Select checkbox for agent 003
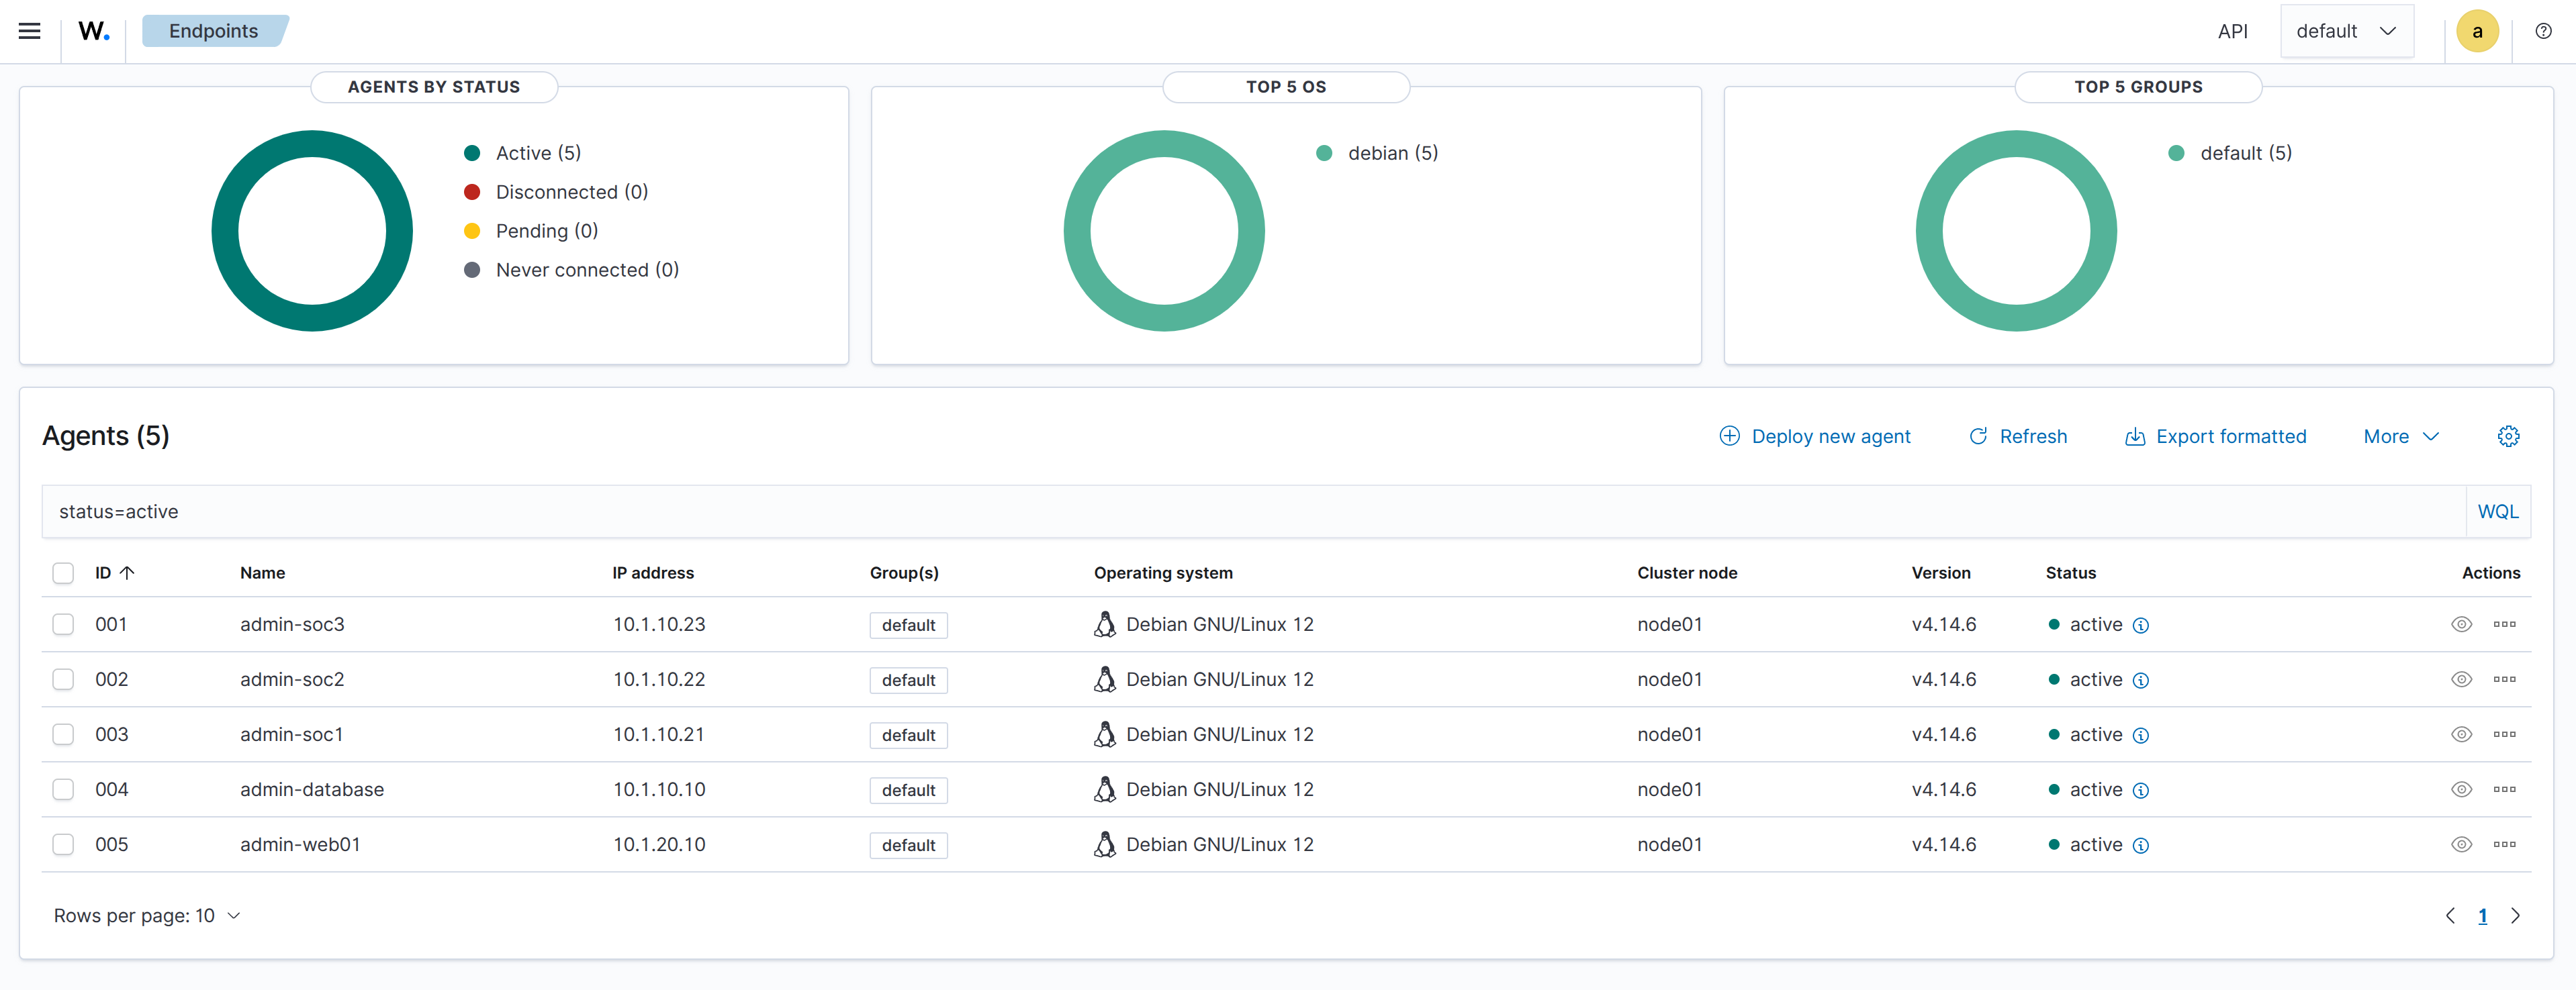The image size is (2576, 990). [63, 734]
